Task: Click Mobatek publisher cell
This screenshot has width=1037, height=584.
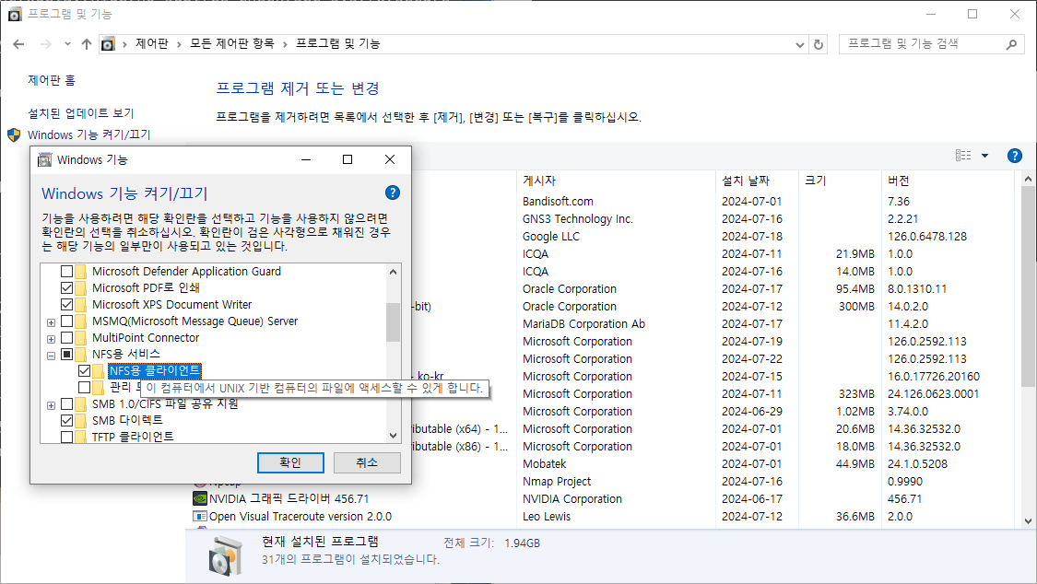Action: tap(544, 463)
